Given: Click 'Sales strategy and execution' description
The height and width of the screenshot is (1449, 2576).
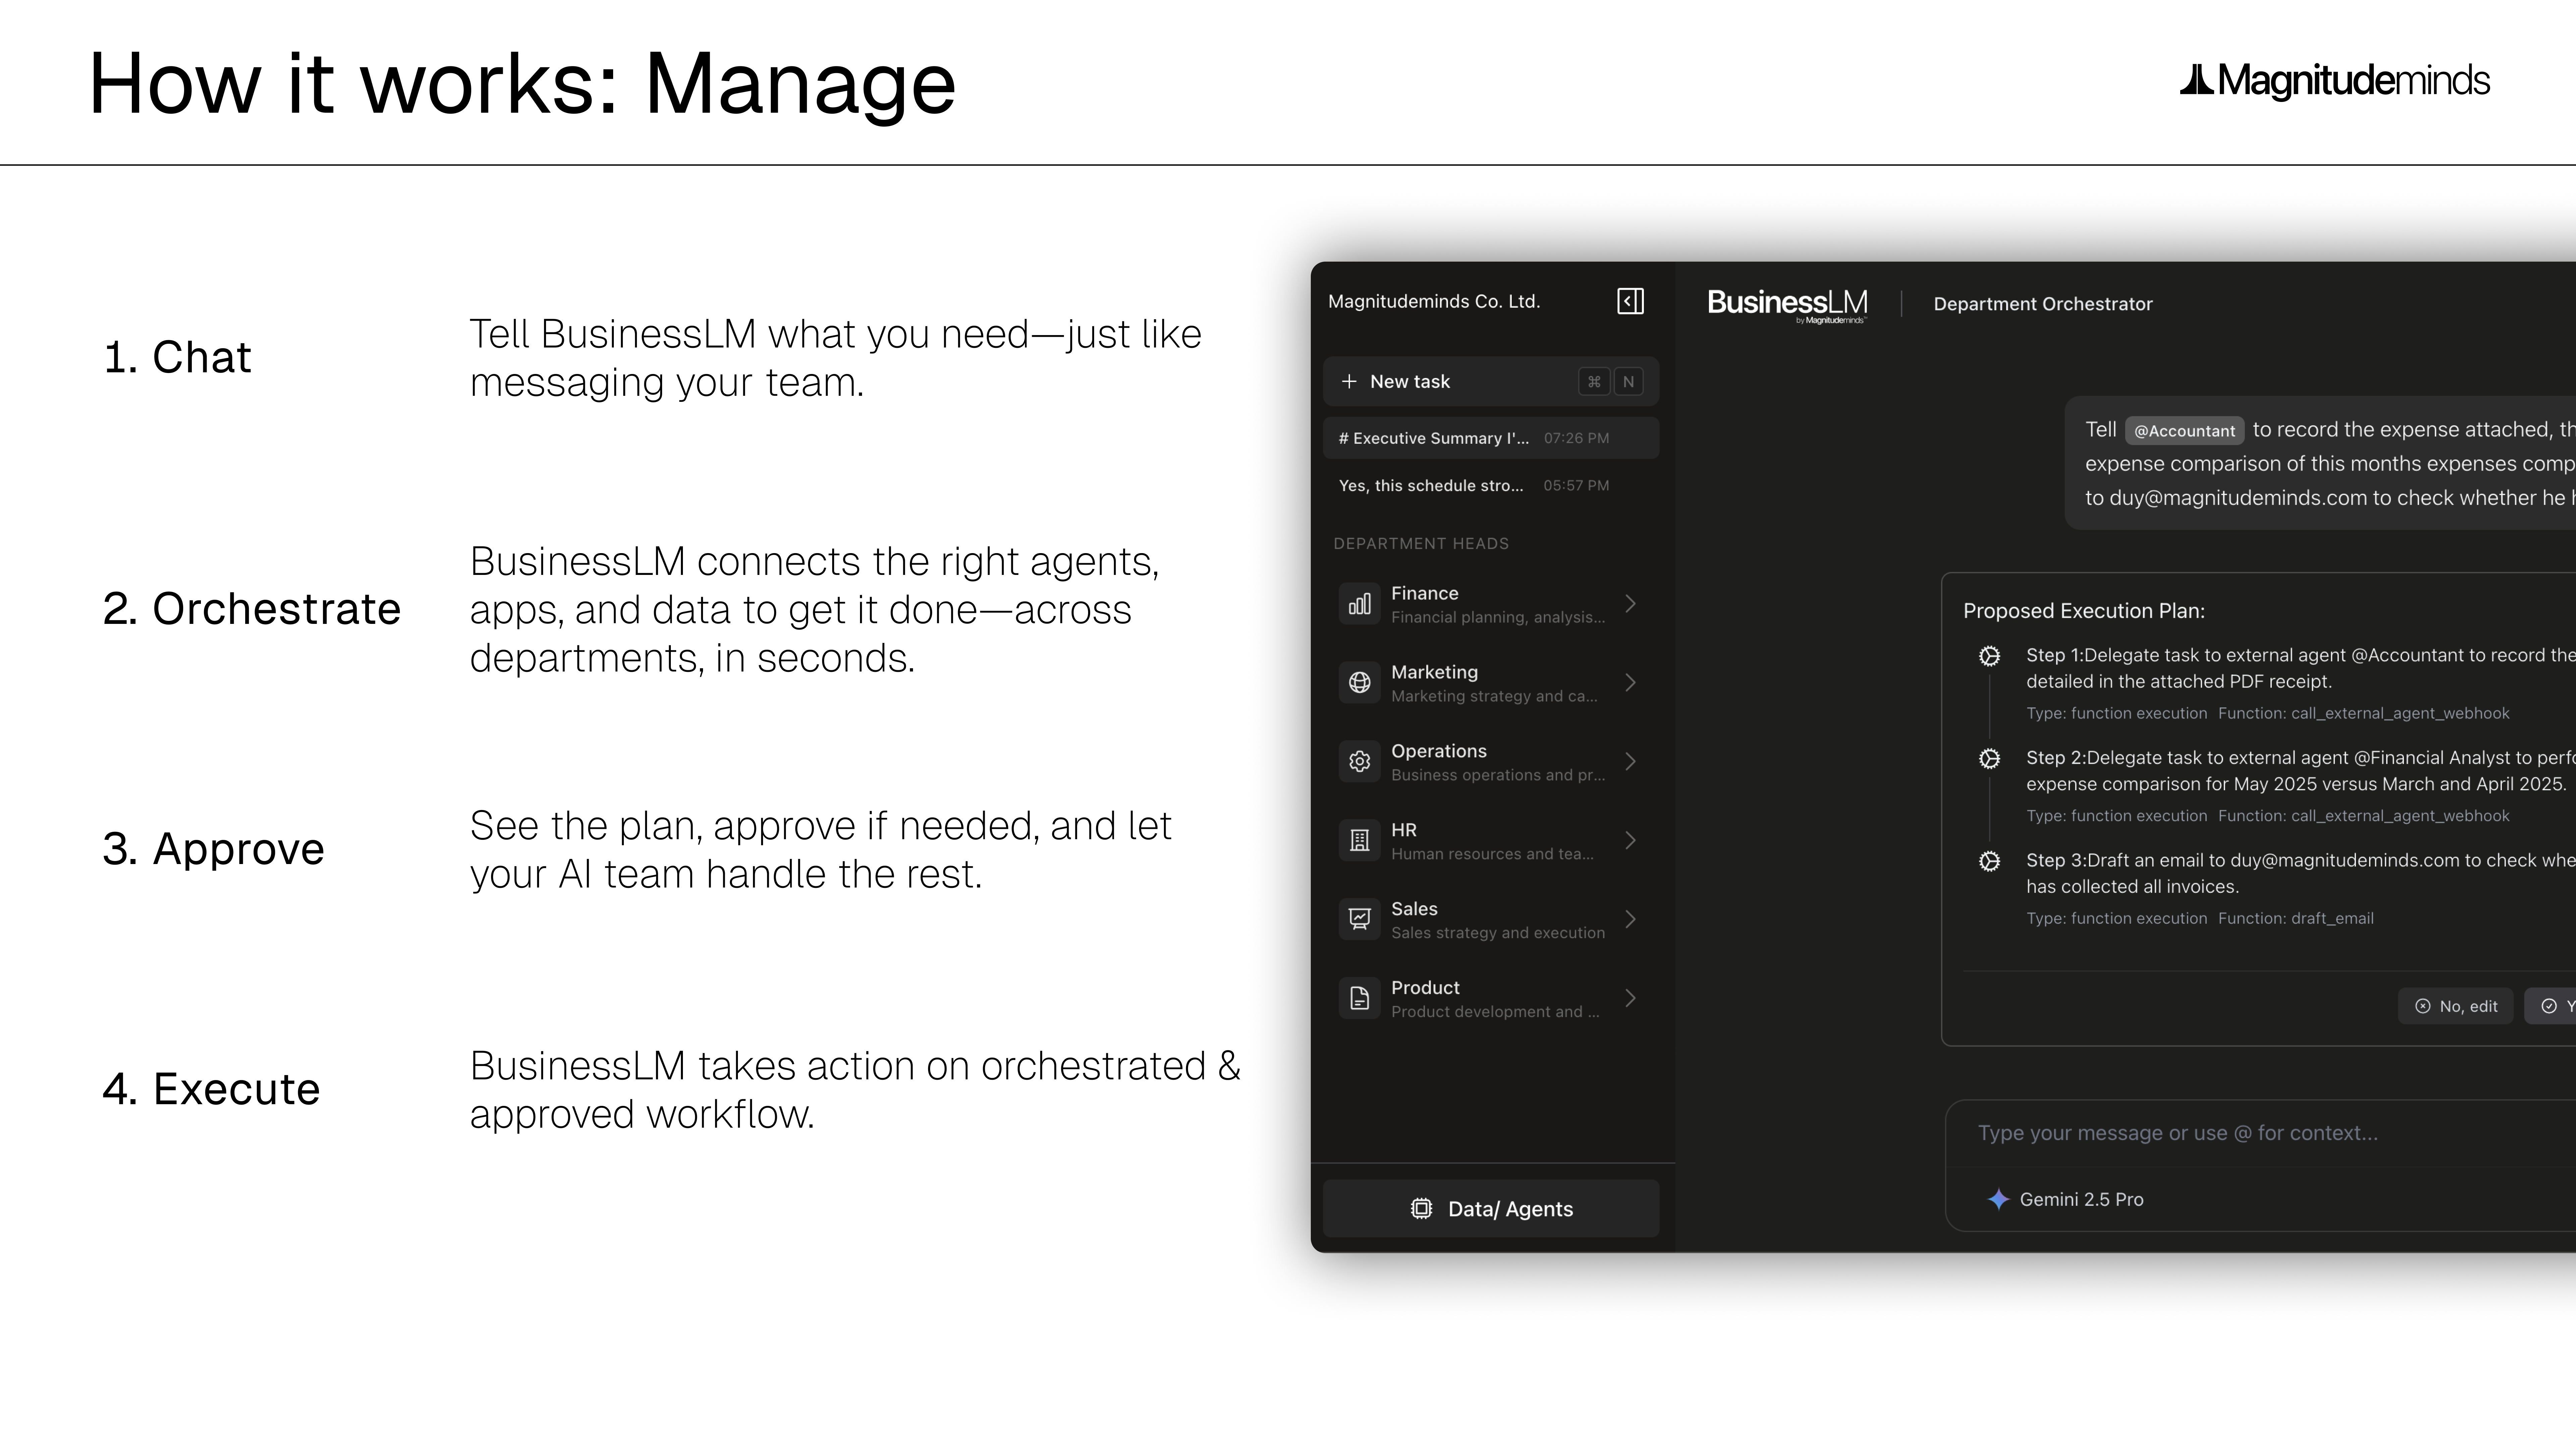Looking at the screenshot, I should tap(1498, 933).
